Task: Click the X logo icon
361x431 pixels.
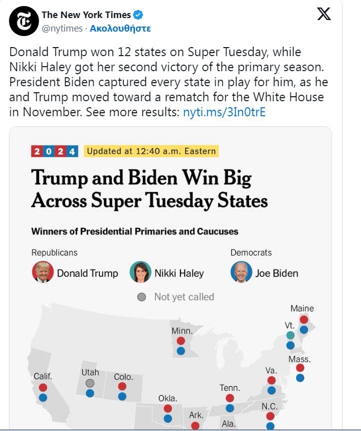Action: pos(324,14)
